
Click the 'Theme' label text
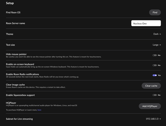tap(10, 34)
